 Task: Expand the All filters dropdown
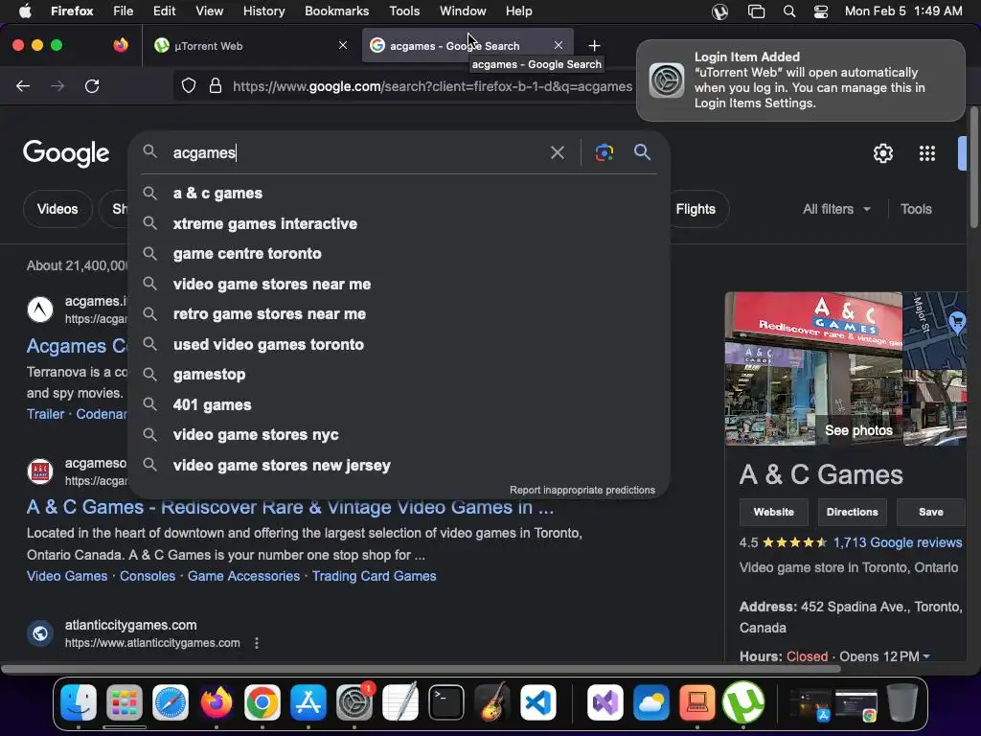[836, 209]
